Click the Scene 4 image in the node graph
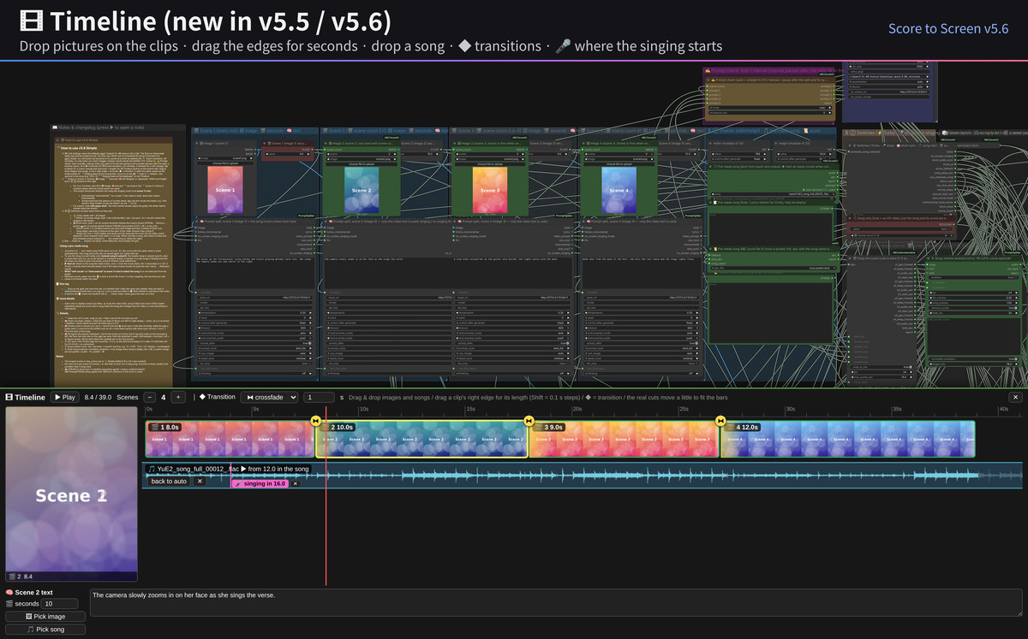 point(618,189)
